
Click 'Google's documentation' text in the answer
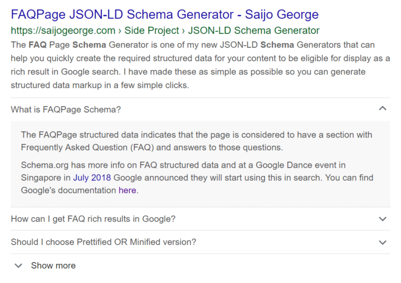(68, 190)
